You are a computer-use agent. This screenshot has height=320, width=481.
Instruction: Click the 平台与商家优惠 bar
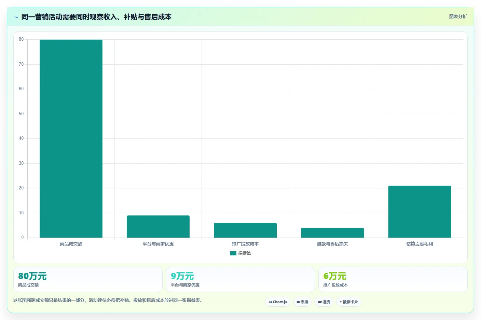point(158,226)
